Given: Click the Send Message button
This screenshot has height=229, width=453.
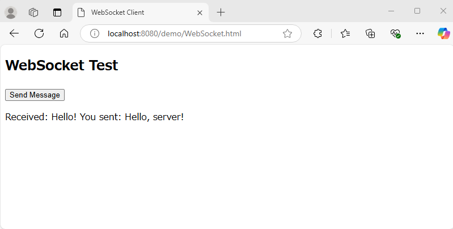Looking at the screenshot, I should pos(35,95).
